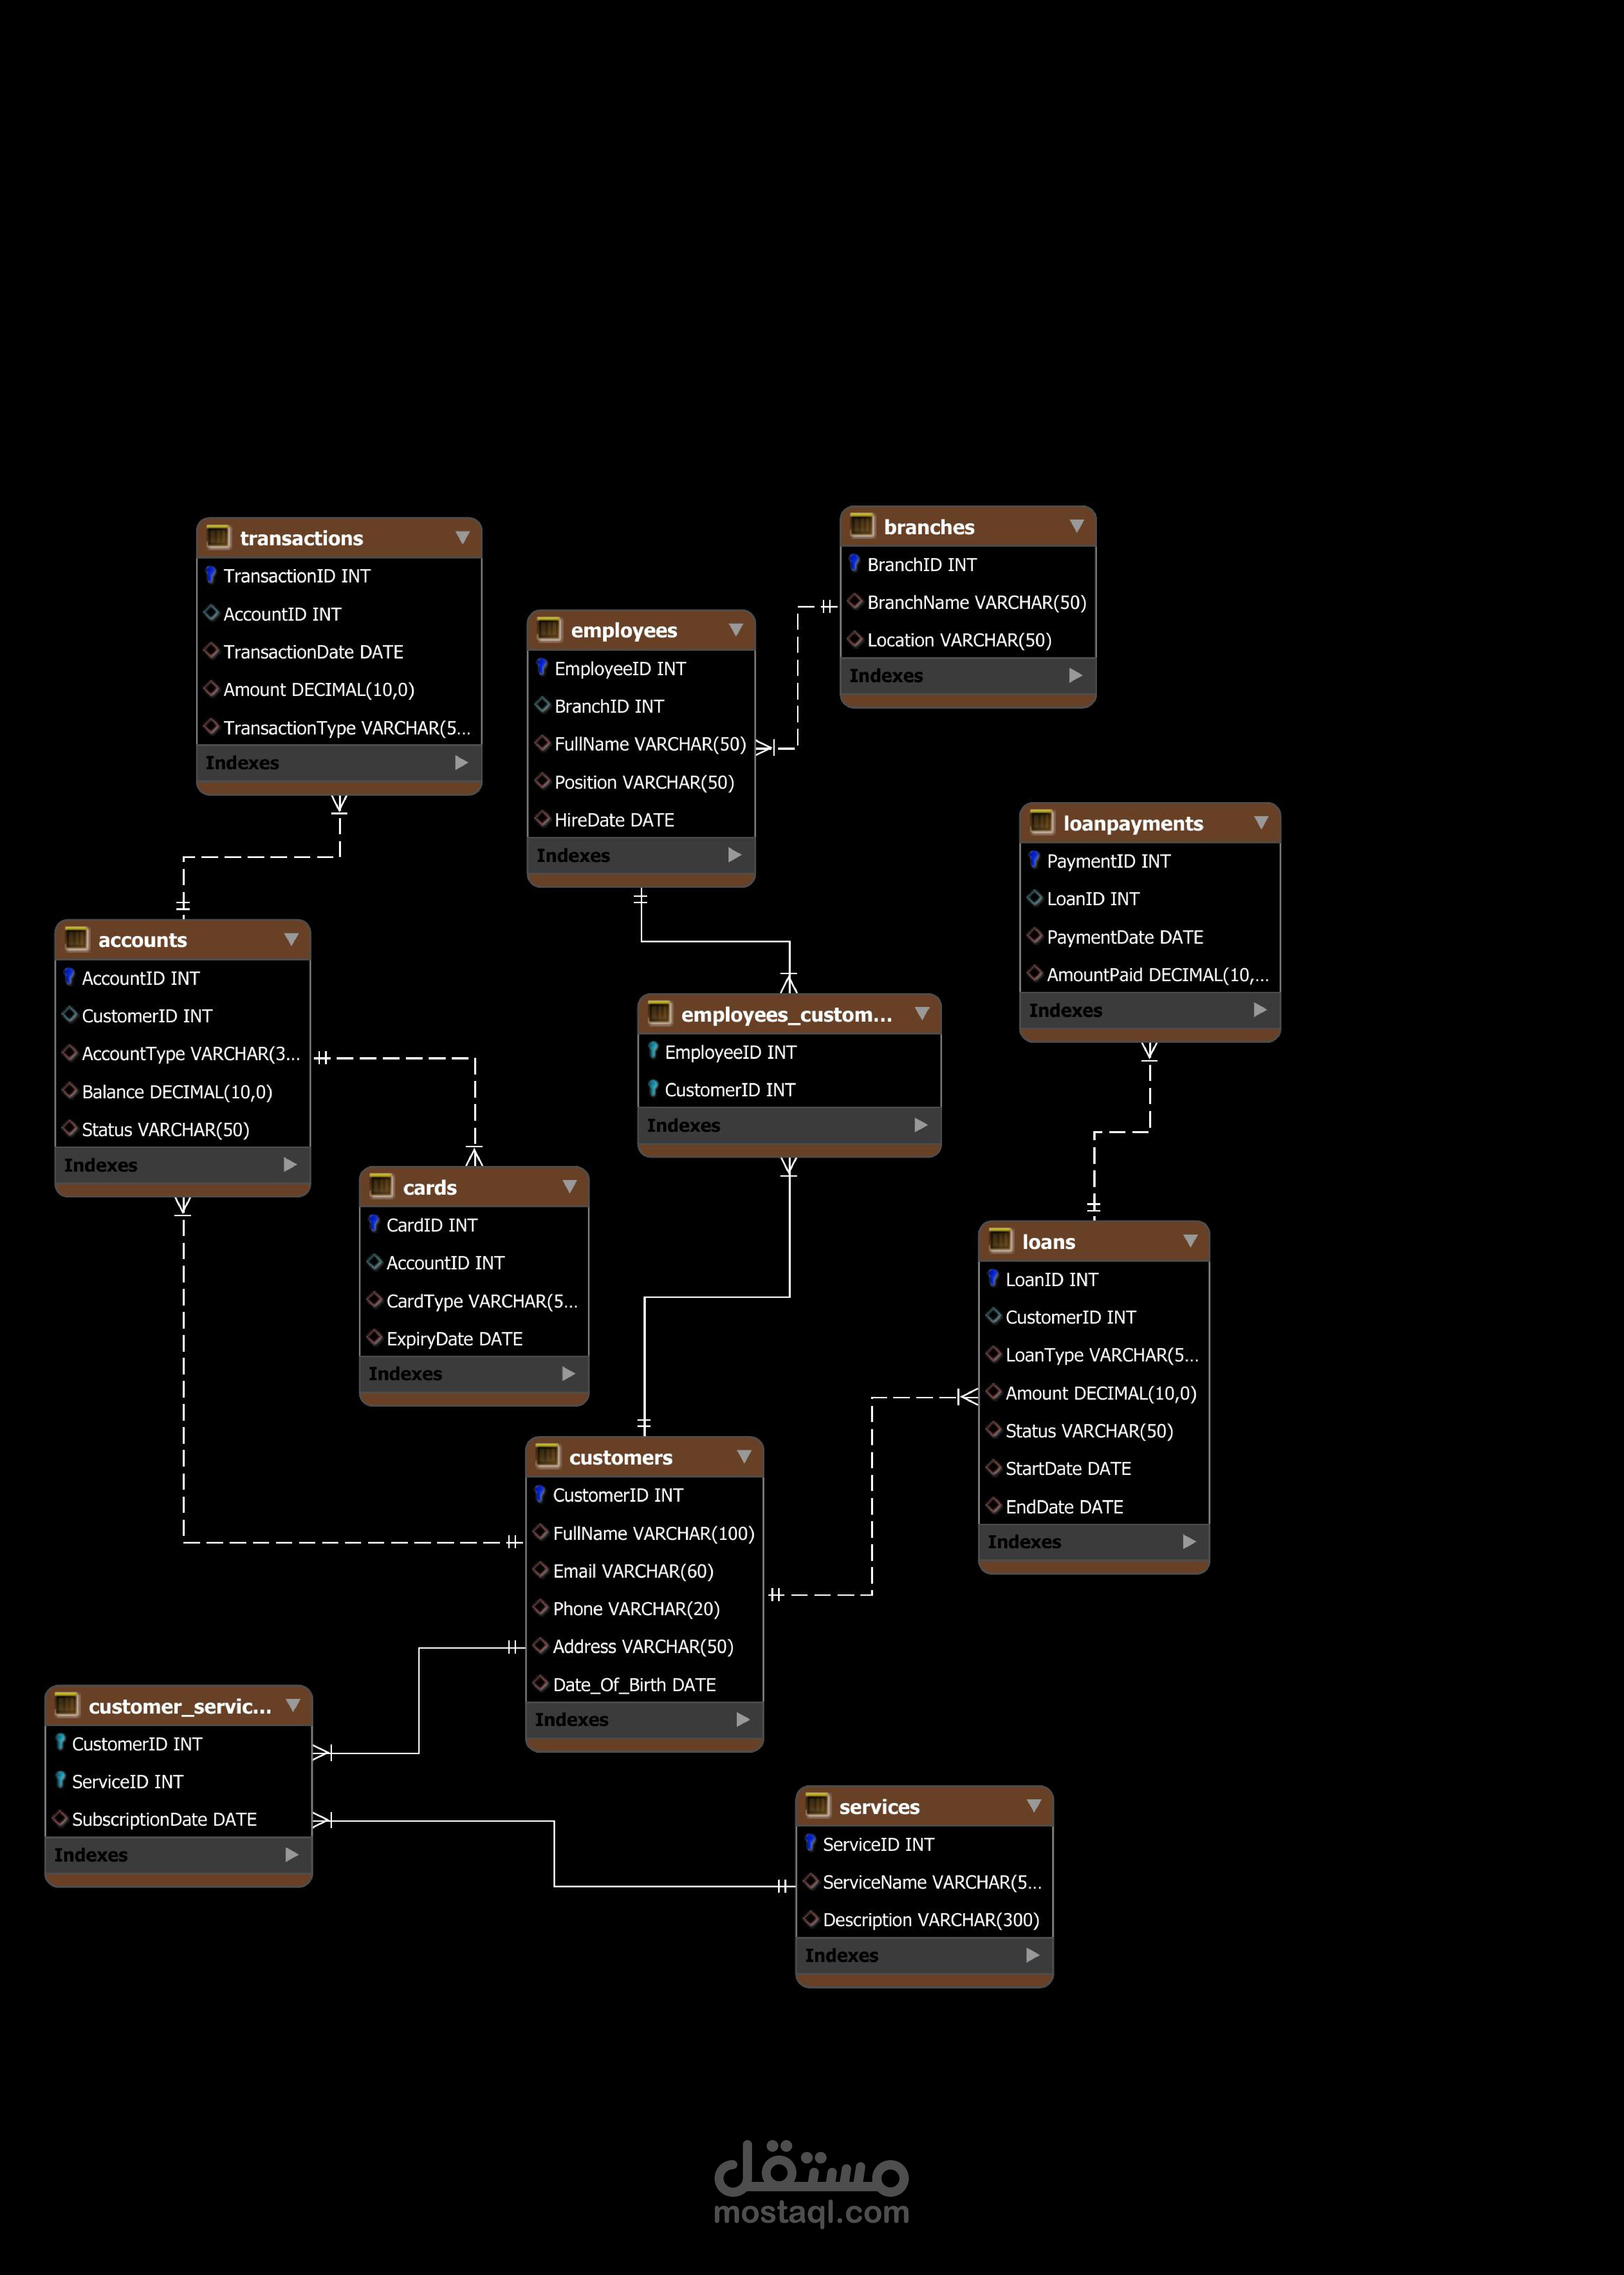The height and width of the screenshot is (2275, 1624).
Task: Expand Indexes section of transactions table
Action: (461, 762)
